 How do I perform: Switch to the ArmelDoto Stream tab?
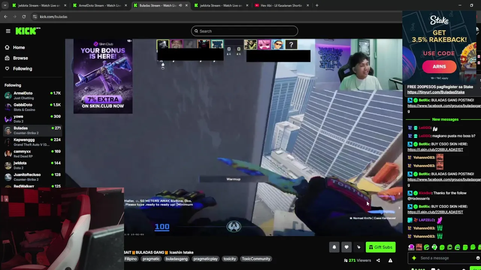click(99, 5)
